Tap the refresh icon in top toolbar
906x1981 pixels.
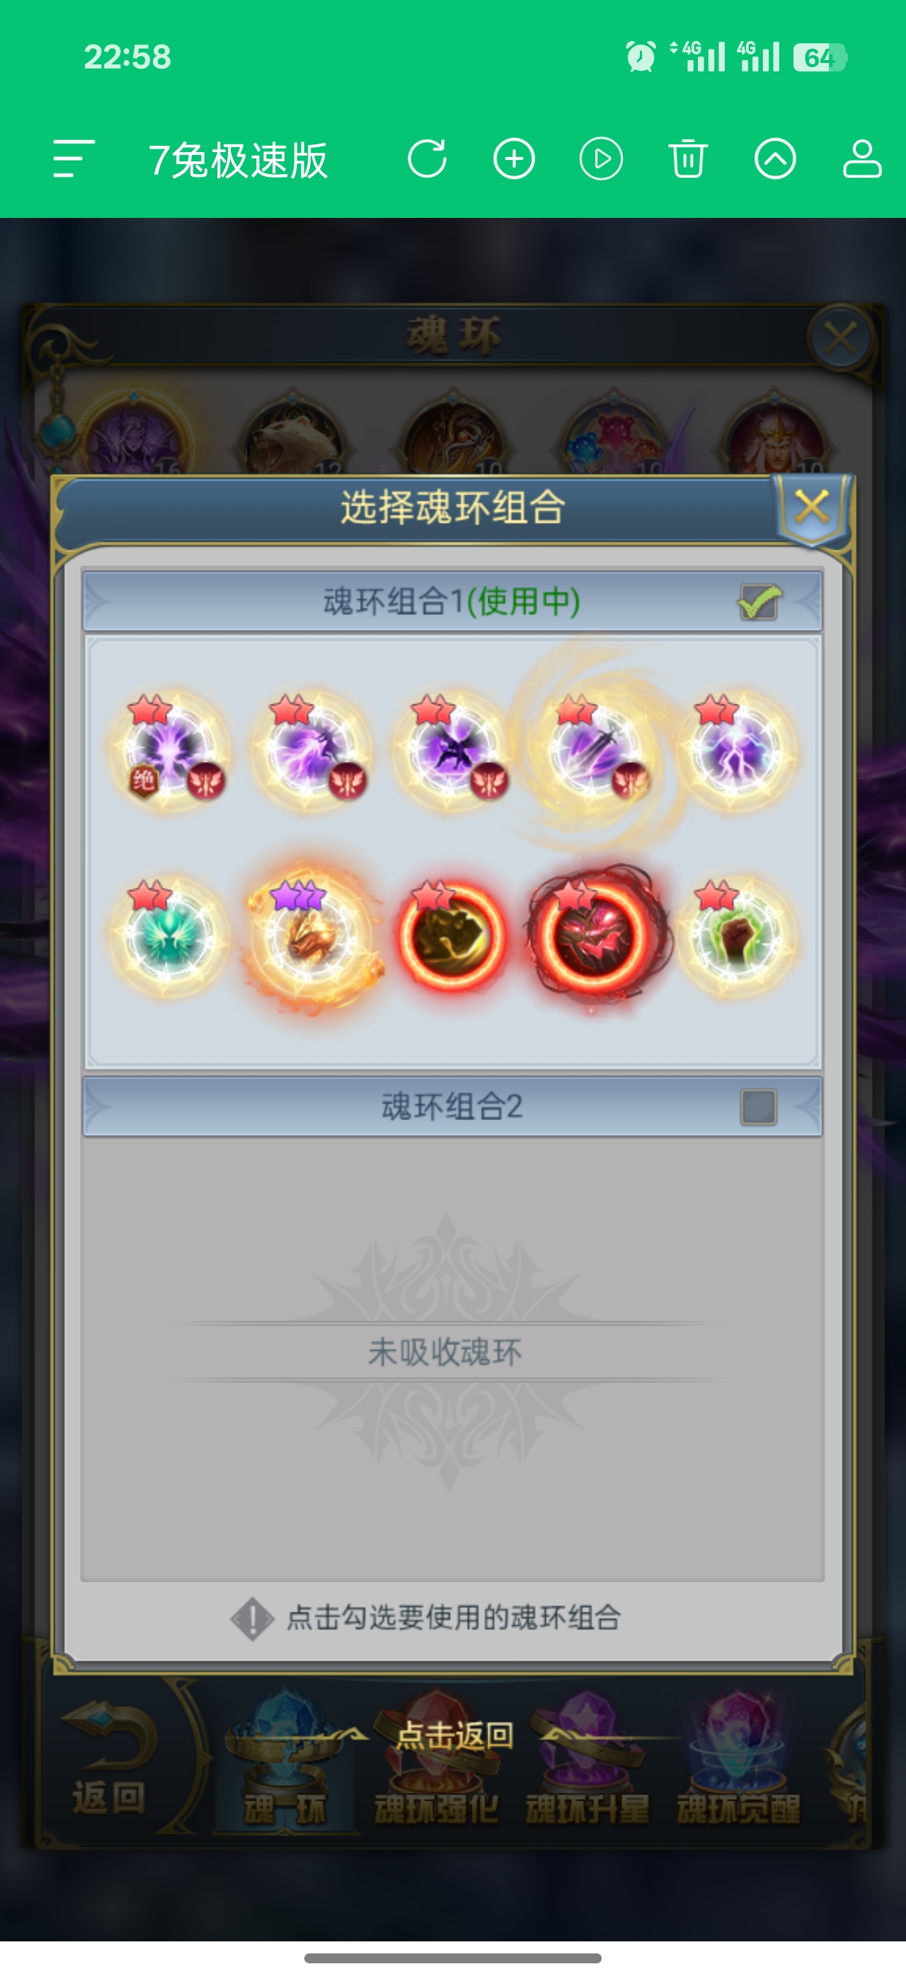[427, 159]
